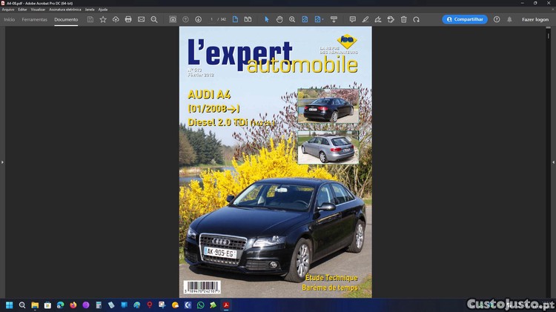
Task: Click the star bookmark icon
Action: pos(103,19)
